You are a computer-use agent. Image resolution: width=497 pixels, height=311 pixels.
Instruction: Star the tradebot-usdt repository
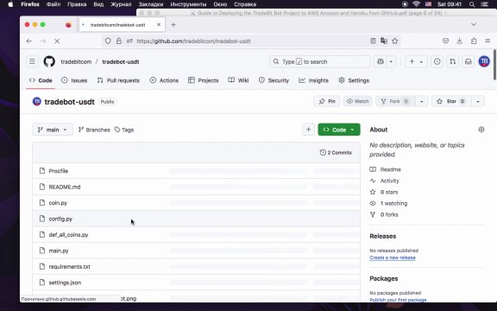click(x=451, y=102)
